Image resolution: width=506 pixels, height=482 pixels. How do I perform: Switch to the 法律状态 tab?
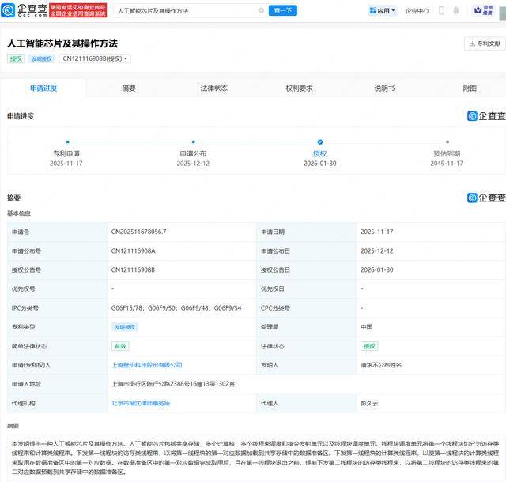[x=213, y=88]
